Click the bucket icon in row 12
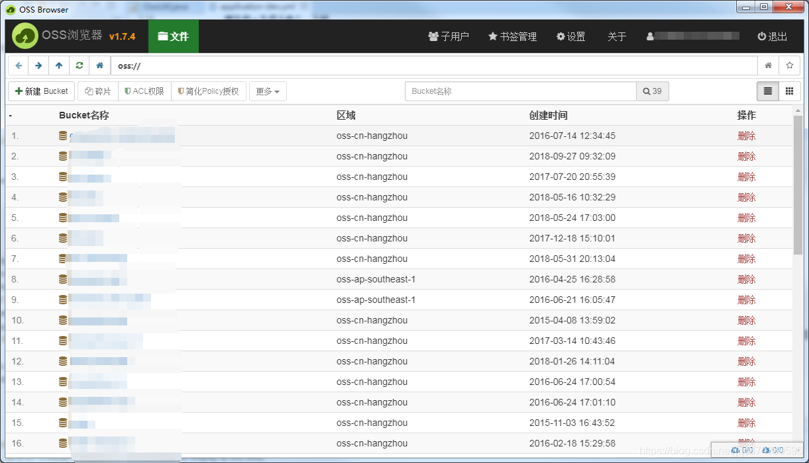809x463 pixels. (x=63, y=361)
